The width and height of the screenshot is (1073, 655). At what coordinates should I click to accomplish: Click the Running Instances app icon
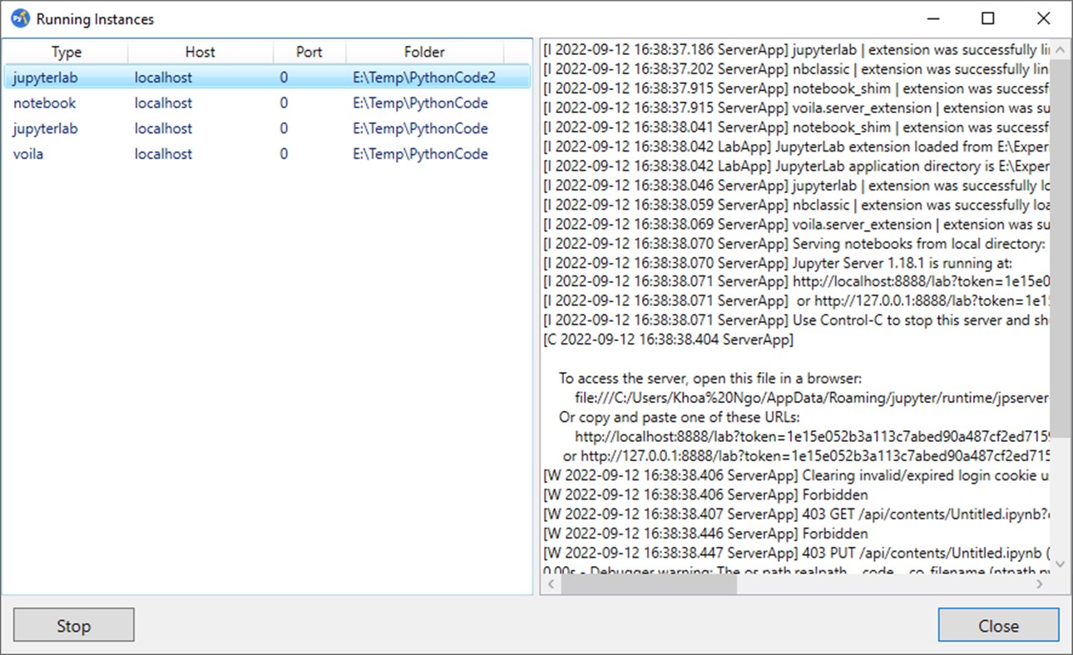[20, 18]
